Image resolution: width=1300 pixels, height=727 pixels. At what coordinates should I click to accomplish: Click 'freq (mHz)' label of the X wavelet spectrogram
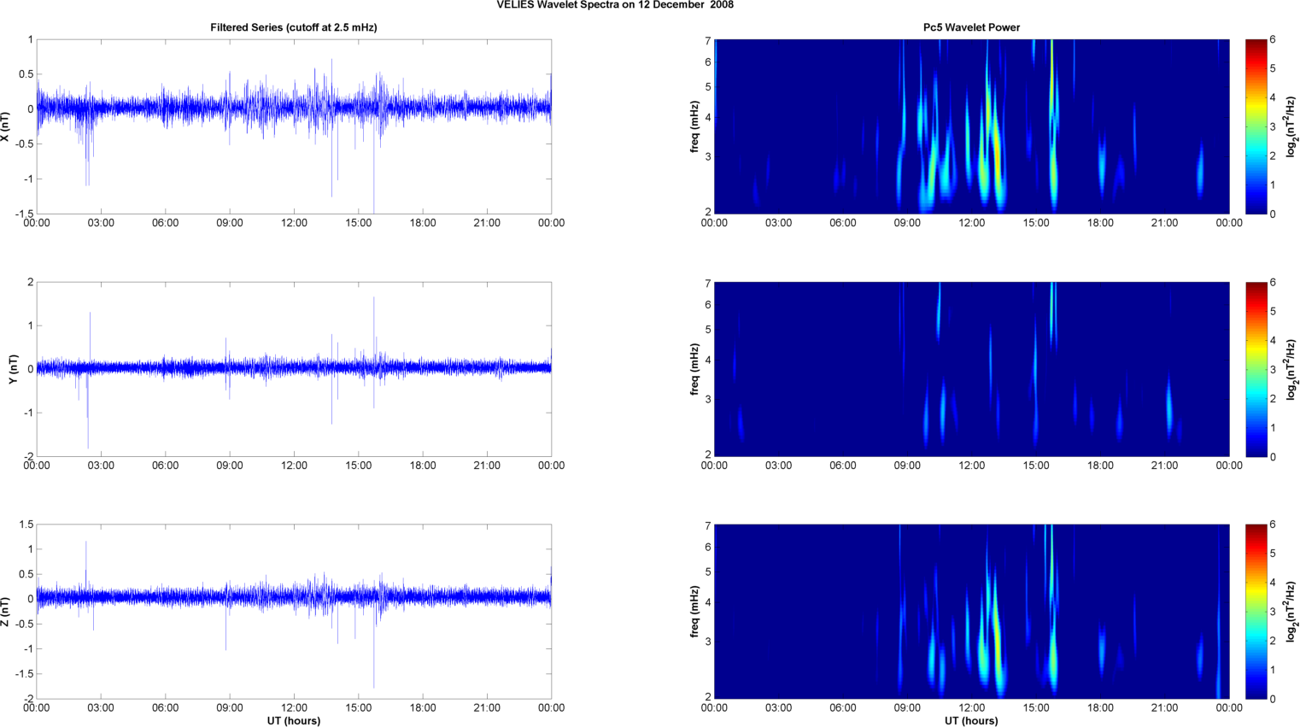[x=695, y=126]
